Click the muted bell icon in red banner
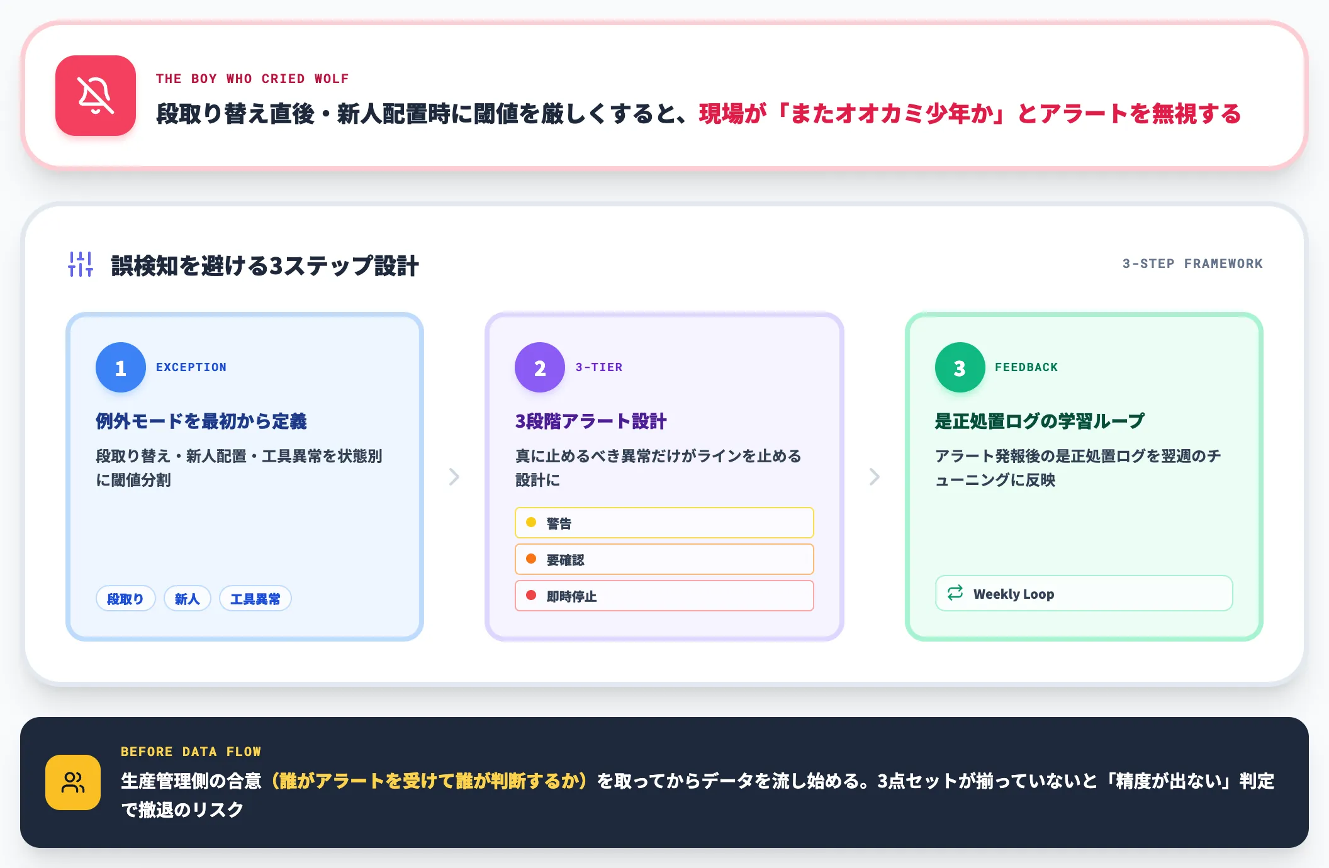 (x=96, y=96)
